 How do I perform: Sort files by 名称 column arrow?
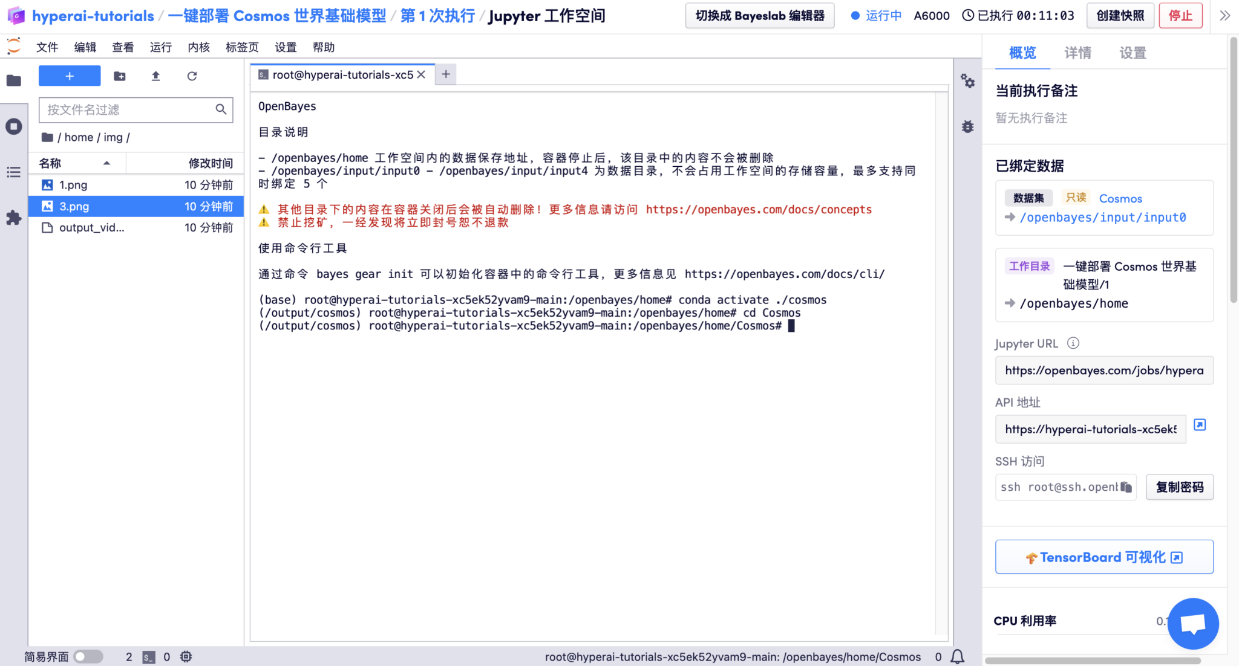click(106, 163)
